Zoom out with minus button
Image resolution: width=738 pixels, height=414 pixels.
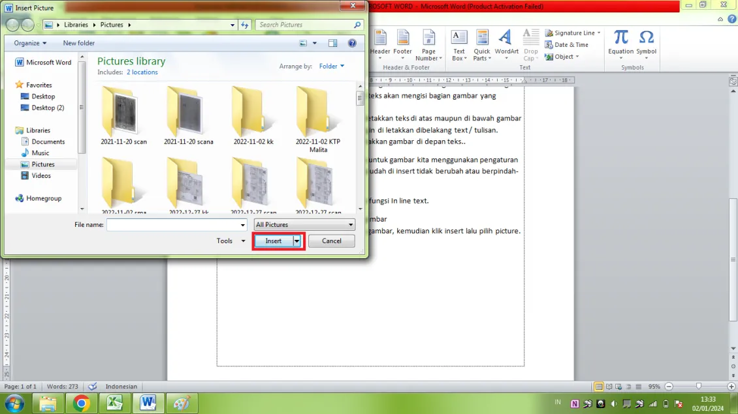tap(669, 386)
